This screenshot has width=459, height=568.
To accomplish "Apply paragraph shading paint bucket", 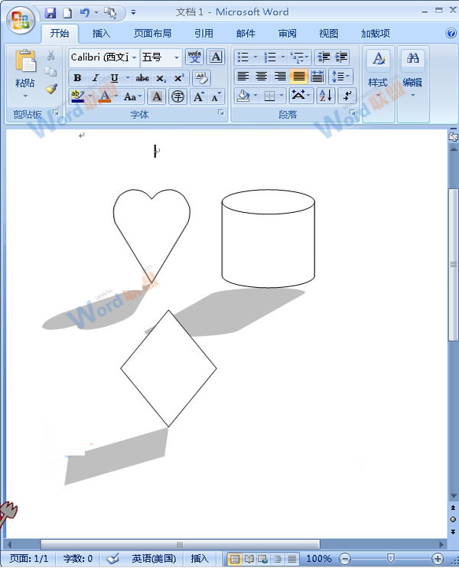I will pyautogui.click(x=243, y=96).
